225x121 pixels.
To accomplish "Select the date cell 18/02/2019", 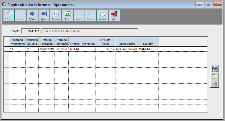I will point(47,49).
